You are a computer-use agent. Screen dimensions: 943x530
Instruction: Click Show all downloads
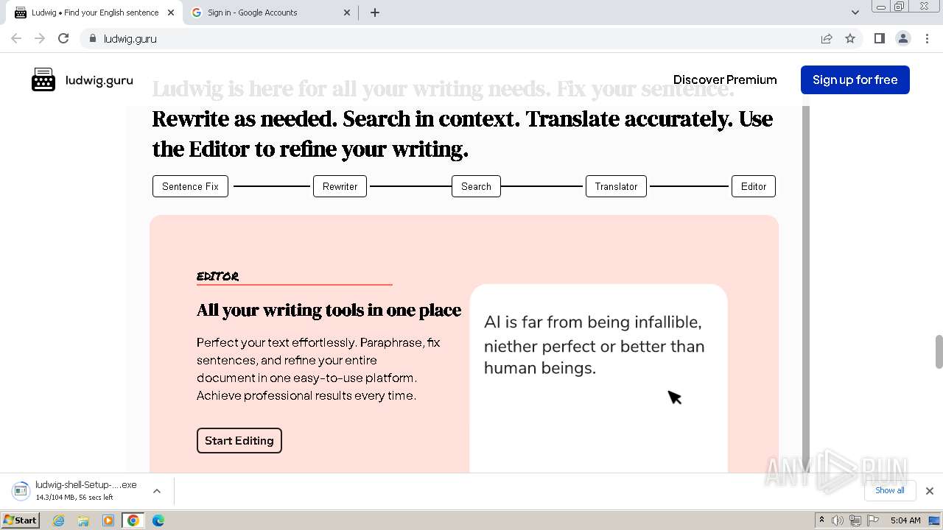889,490
